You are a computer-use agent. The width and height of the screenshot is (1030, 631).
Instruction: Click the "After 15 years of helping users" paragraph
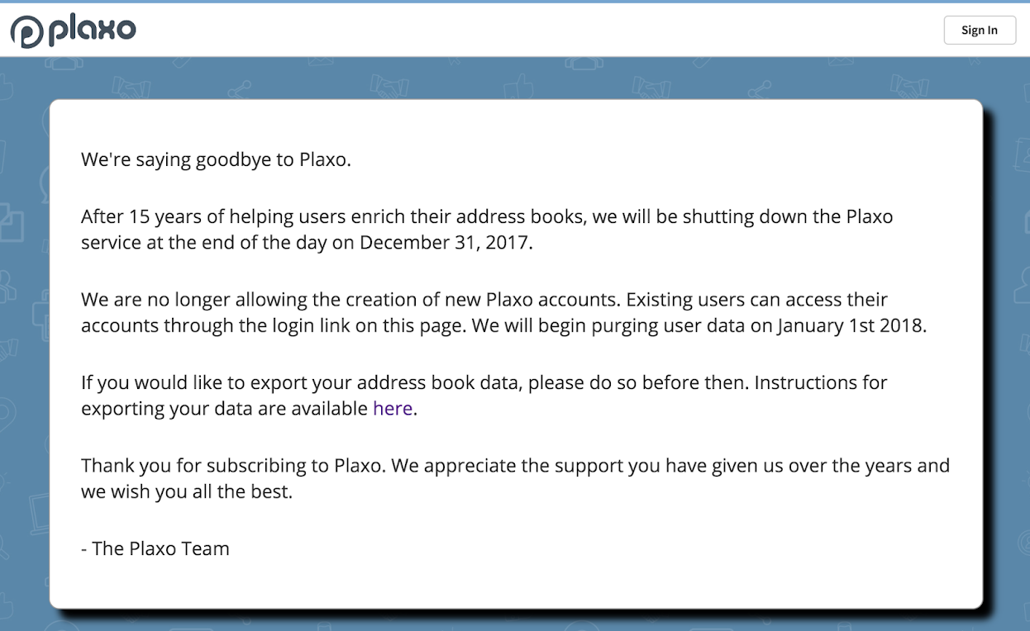point(487,230)
